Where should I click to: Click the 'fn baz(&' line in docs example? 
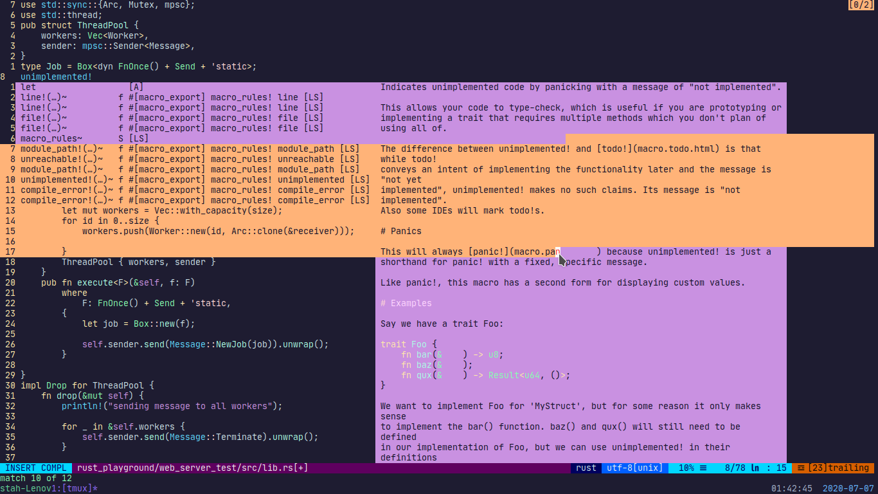[437, 365]
